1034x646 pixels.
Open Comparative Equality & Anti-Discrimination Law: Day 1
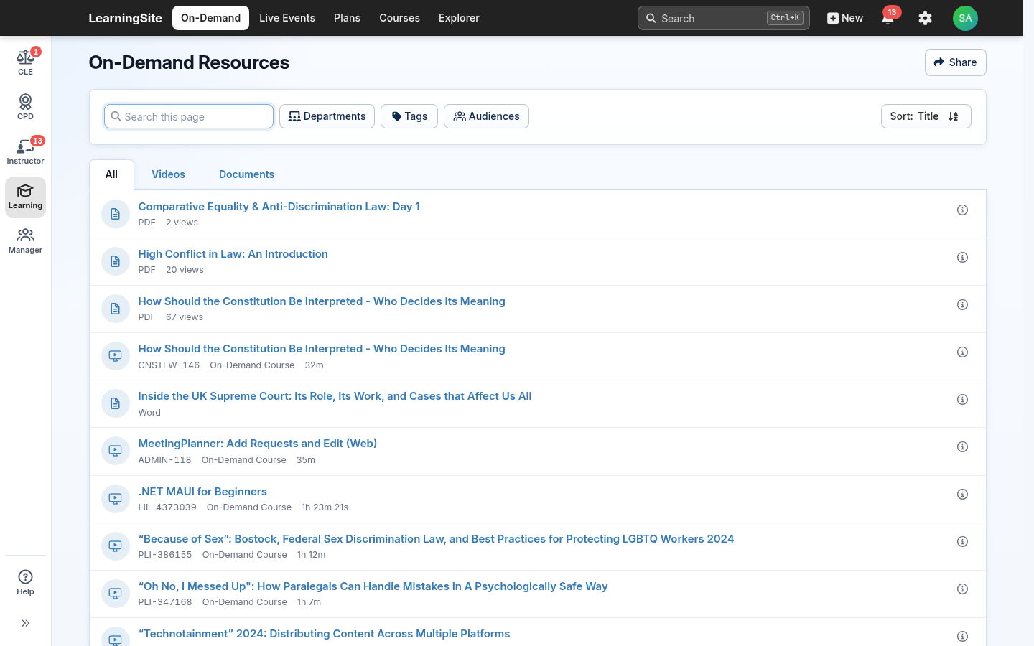pyautogui.click(x=279, y=207)
